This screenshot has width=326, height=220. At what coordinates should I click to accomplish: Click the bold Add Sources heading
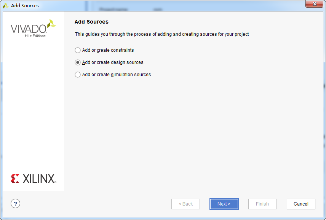[x=91, y=22]
